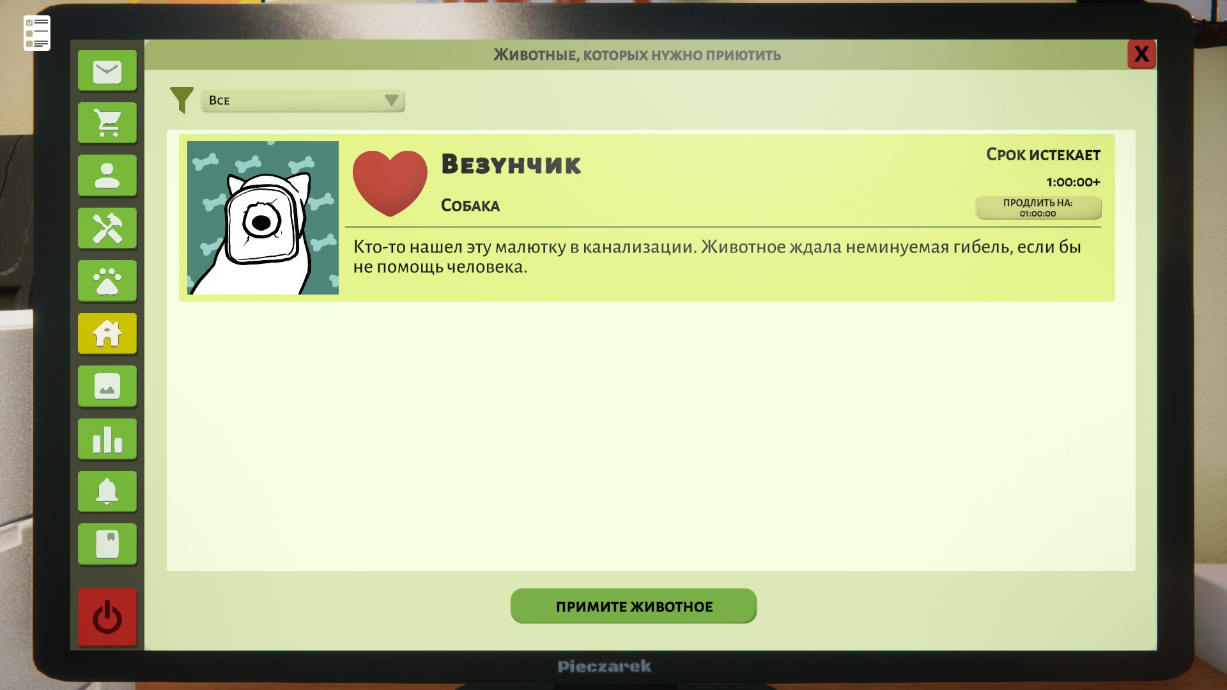The width and height of the screenshot is (1227, 690).
Task: Open the picture gallery sidebar icon
Action: [107, 387]
